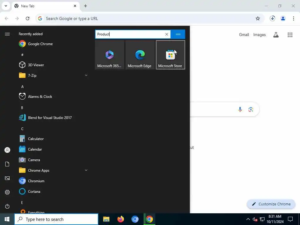This screenshot has height=225, width=300.
Task: Open Documents from Start sidebar
Action: tap(7, 164)
